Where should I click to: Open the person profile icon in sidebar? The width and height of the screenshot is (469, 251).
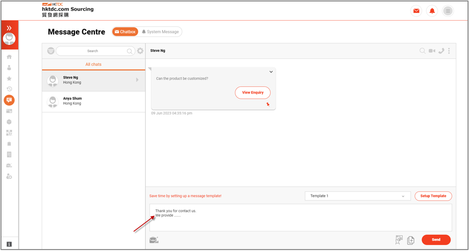pyautogui.click(x=9, y=67)
